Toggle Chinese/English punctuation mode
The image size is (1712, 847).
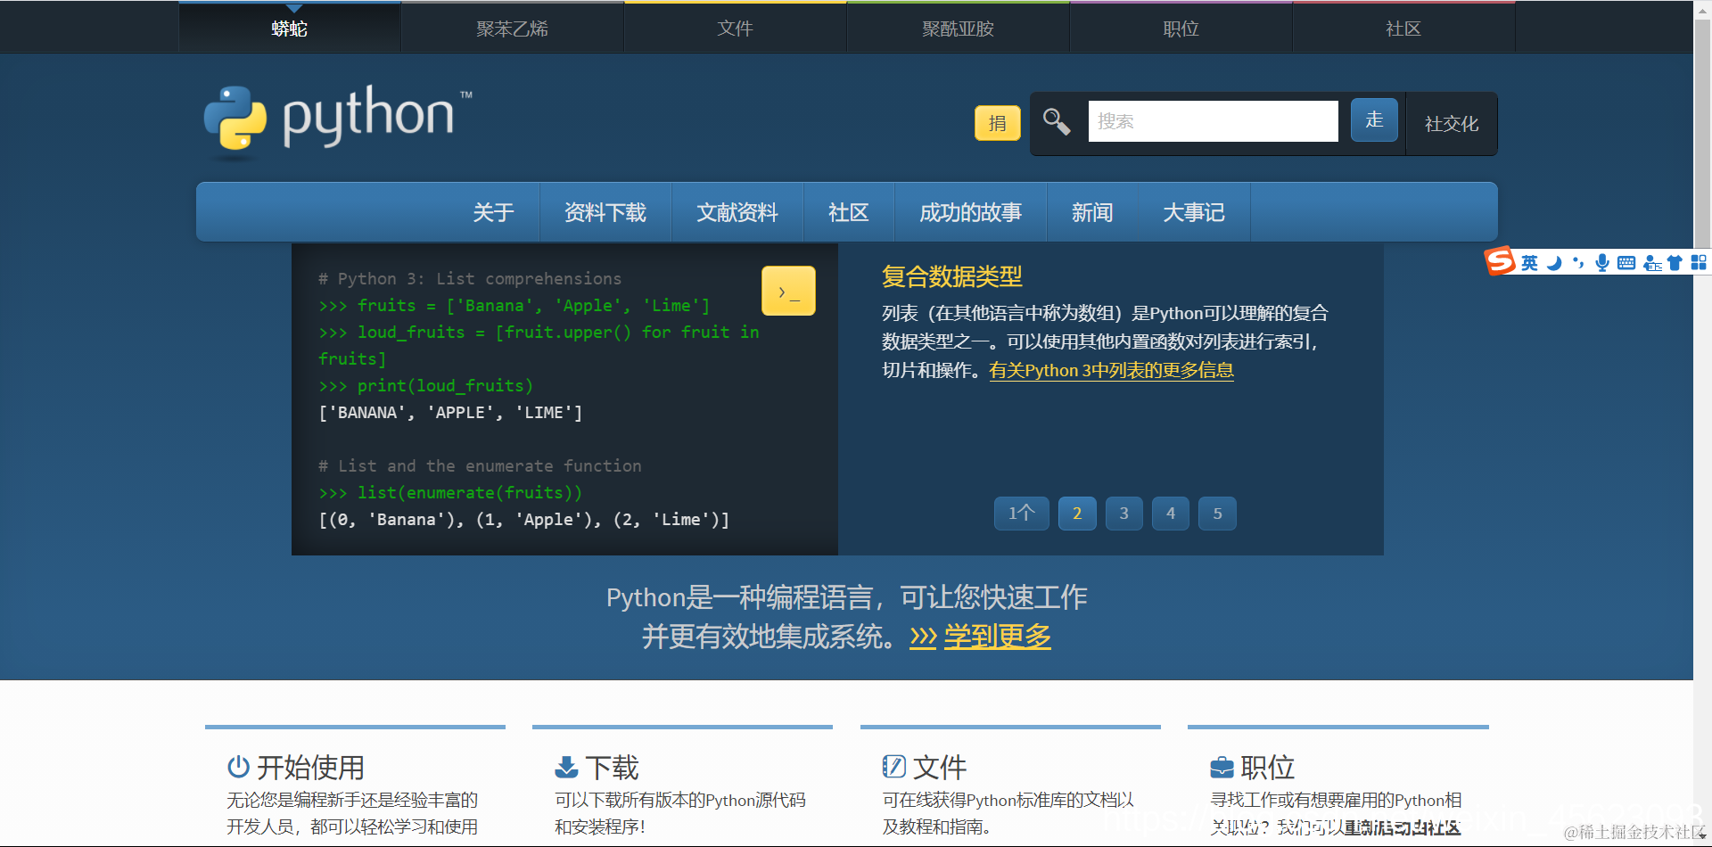1577,262
